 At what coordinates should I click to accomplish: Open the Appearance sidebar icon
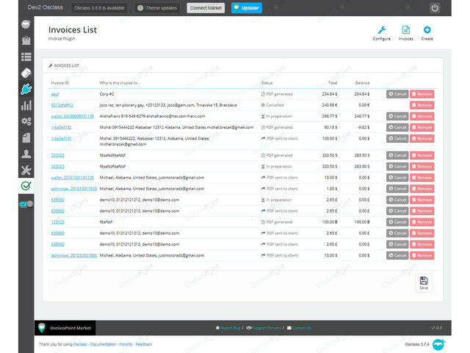tap(26, 73)
